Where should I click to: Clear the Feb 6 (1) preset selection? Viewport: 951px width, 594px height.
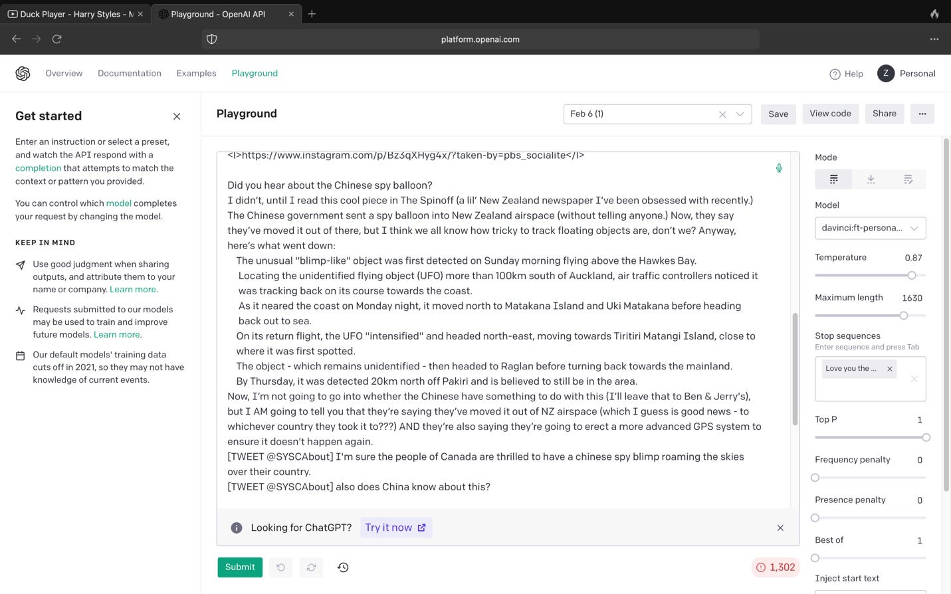point(722,114)
